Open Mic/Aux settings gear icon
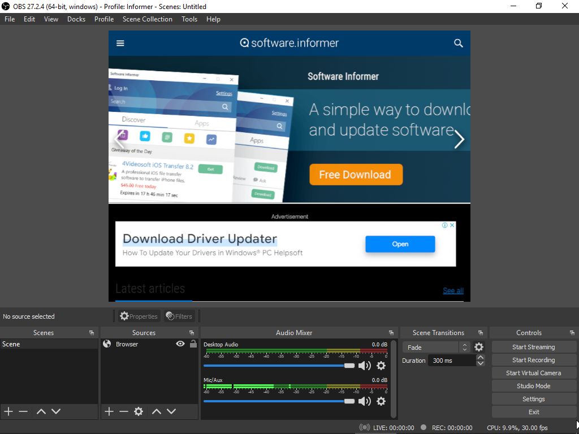 381,402
